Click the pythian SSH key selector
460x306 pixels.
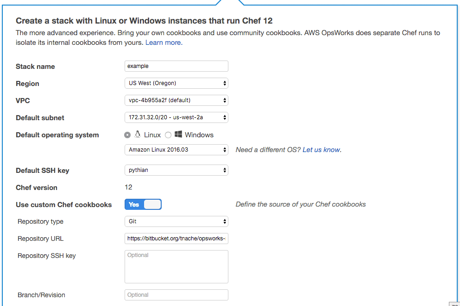(176, 170)
